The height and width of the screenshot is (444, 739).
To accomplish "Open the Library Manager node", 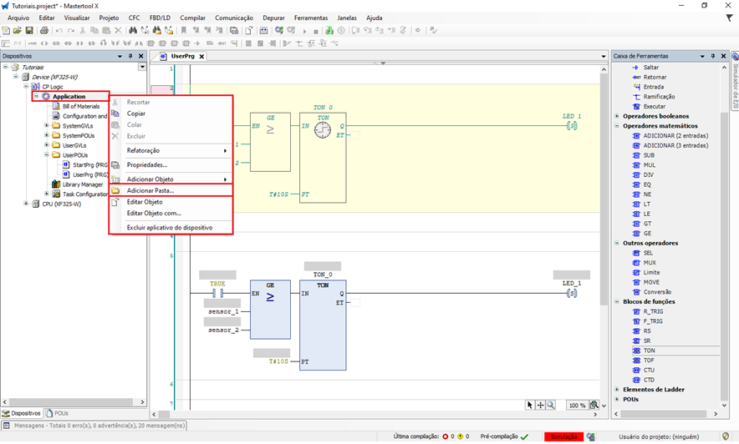I will point(82,184).
